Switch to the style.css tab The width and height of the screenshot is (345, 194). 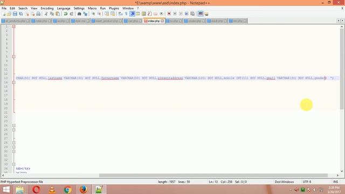[80, 21]
